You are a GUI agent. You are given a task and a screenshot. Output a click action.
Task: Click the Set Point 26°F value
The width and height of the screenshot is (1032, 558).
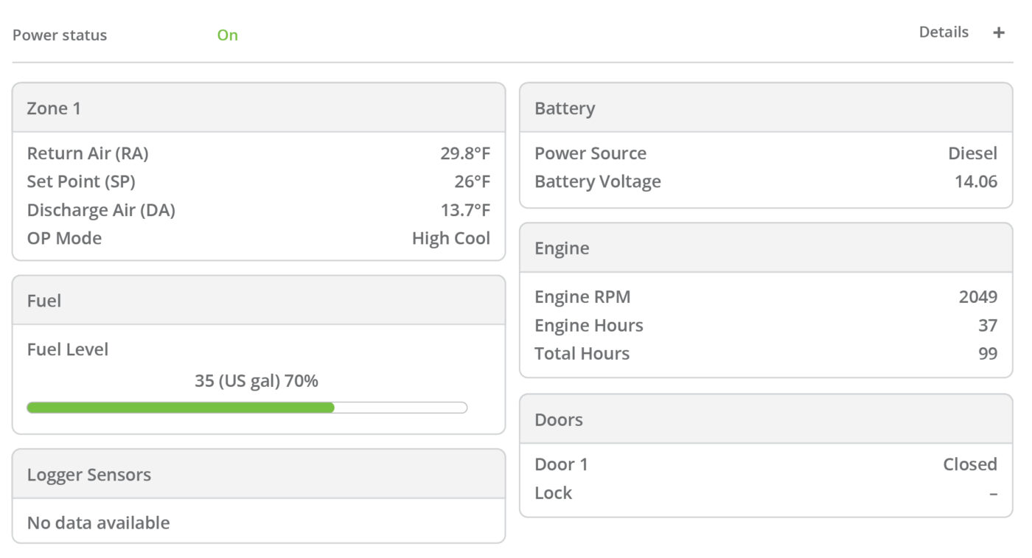[x=472, y=181]
